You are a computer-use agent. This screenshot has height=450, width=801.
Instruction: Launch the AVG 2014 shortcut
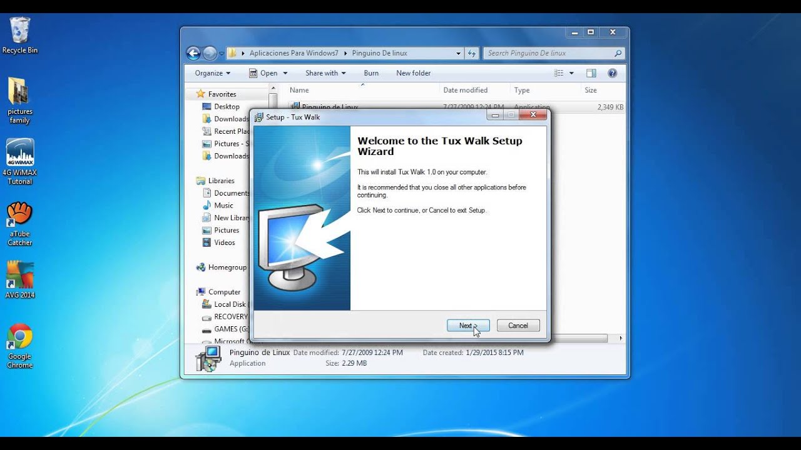pos(20,280)
